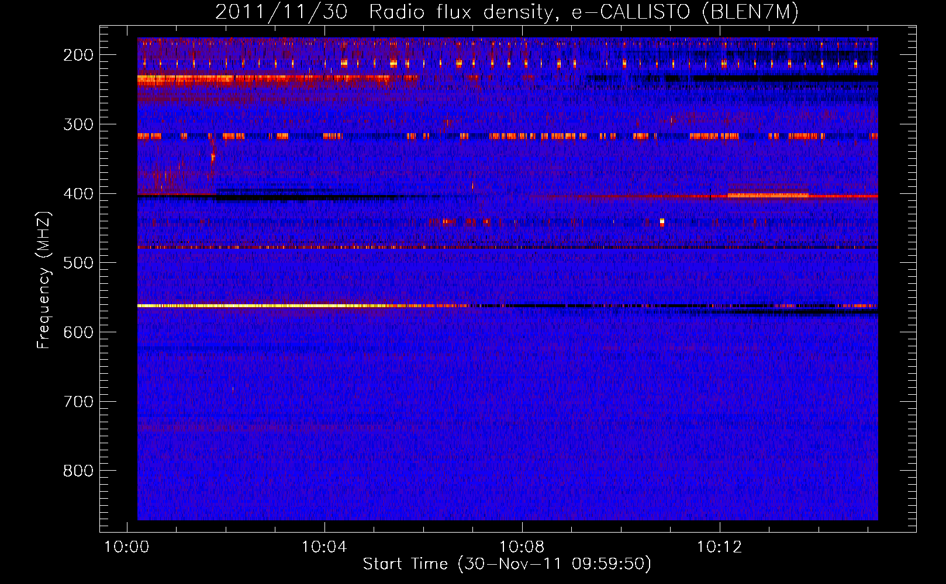Click the 10:12 time tick label
The width and height of the screenshot is (946, 584).
coord(719,547)
